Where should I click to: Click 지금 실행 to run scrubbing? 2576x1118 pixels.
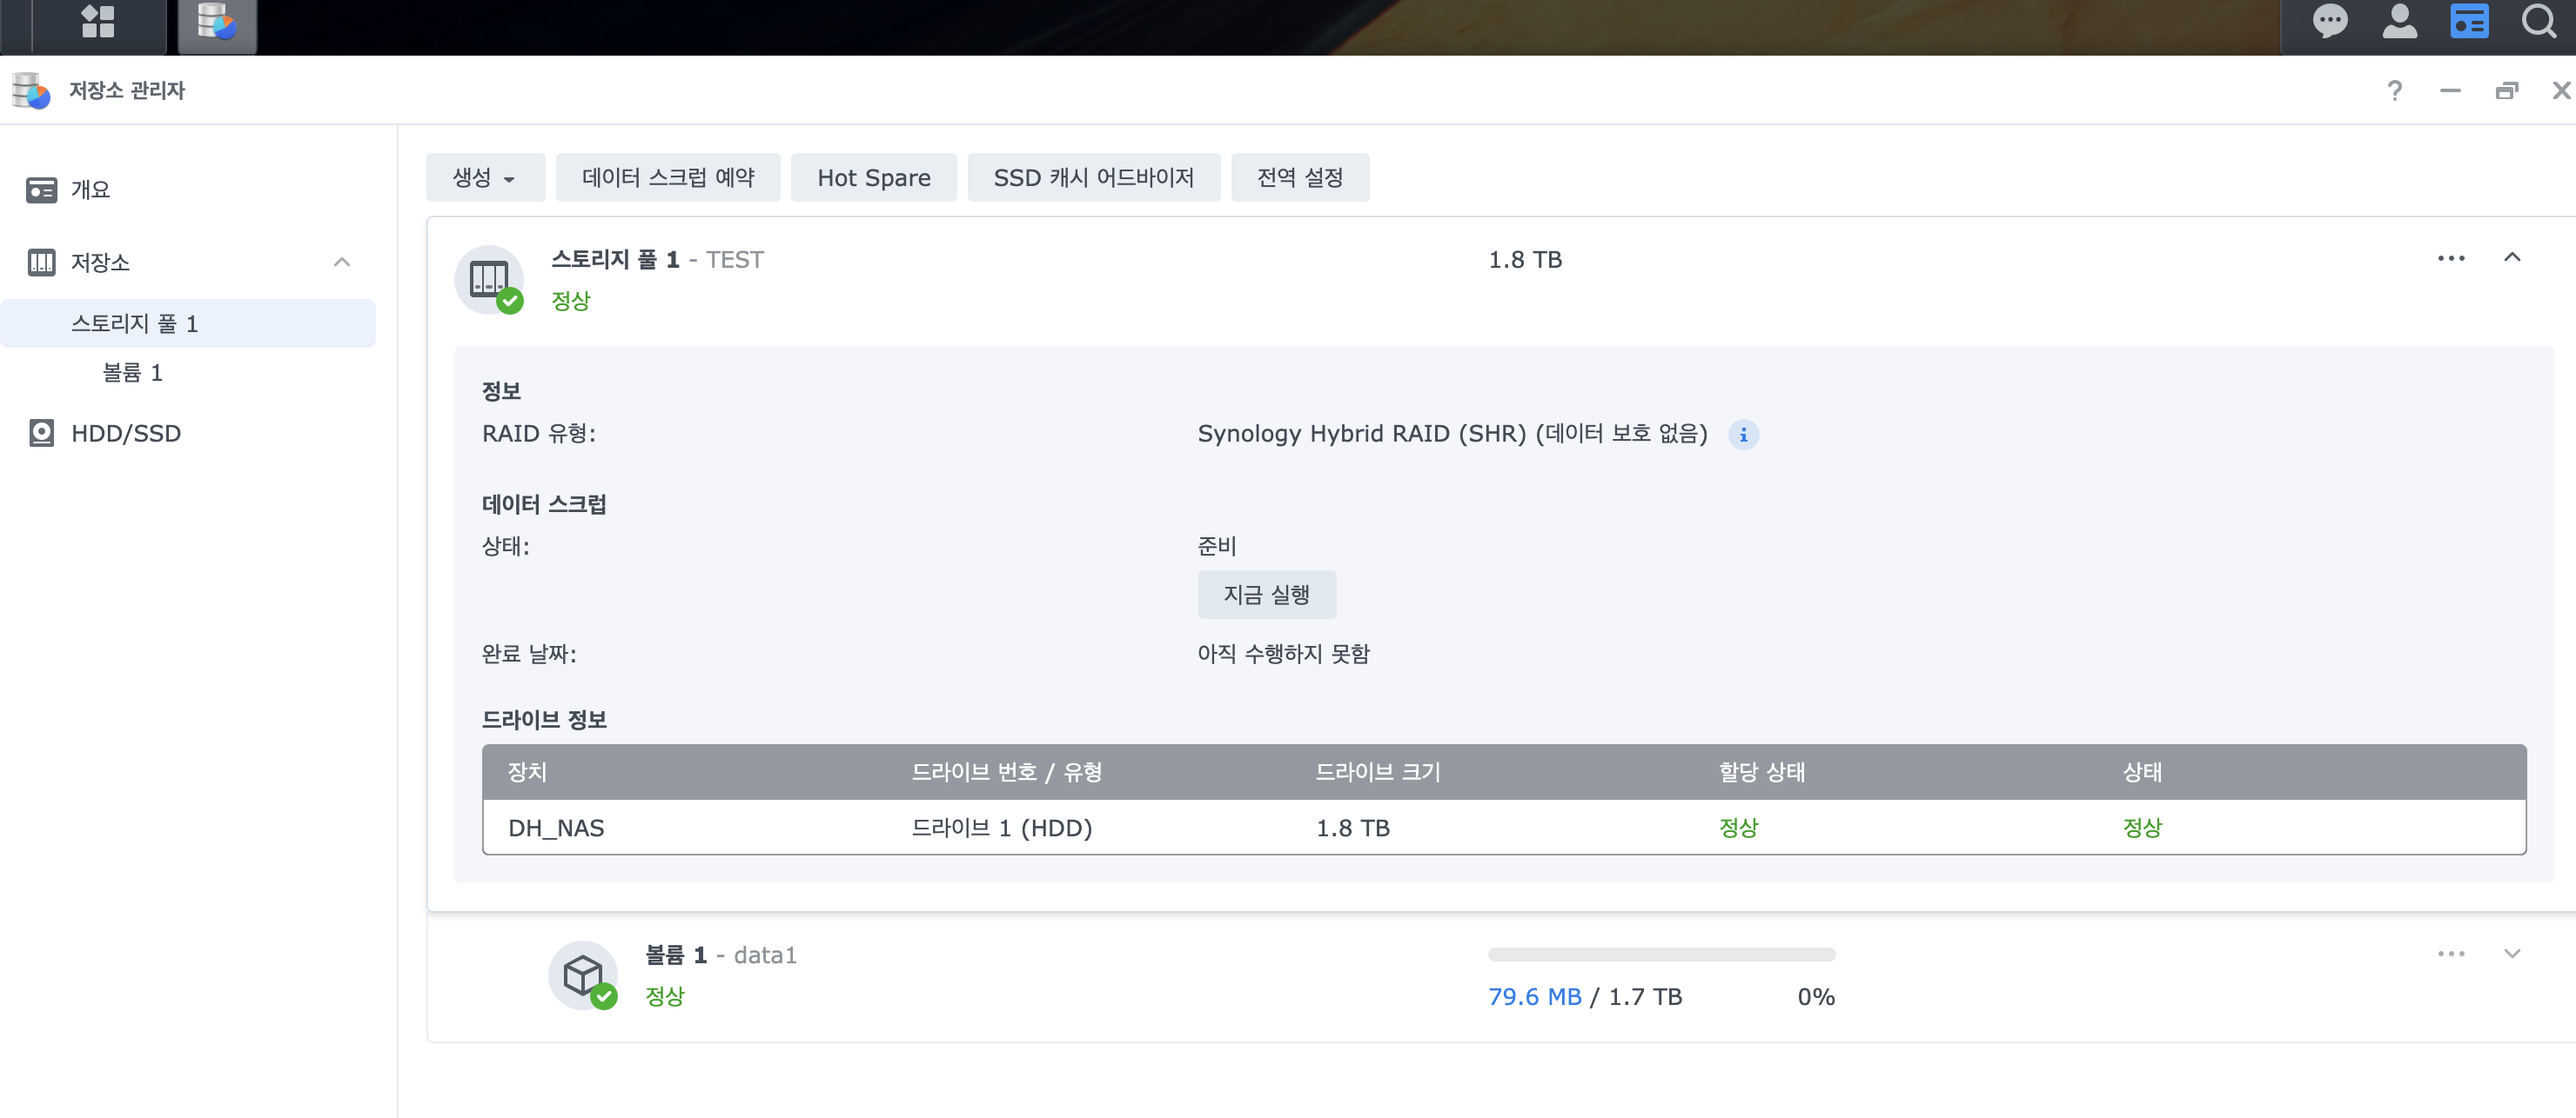1266,596
